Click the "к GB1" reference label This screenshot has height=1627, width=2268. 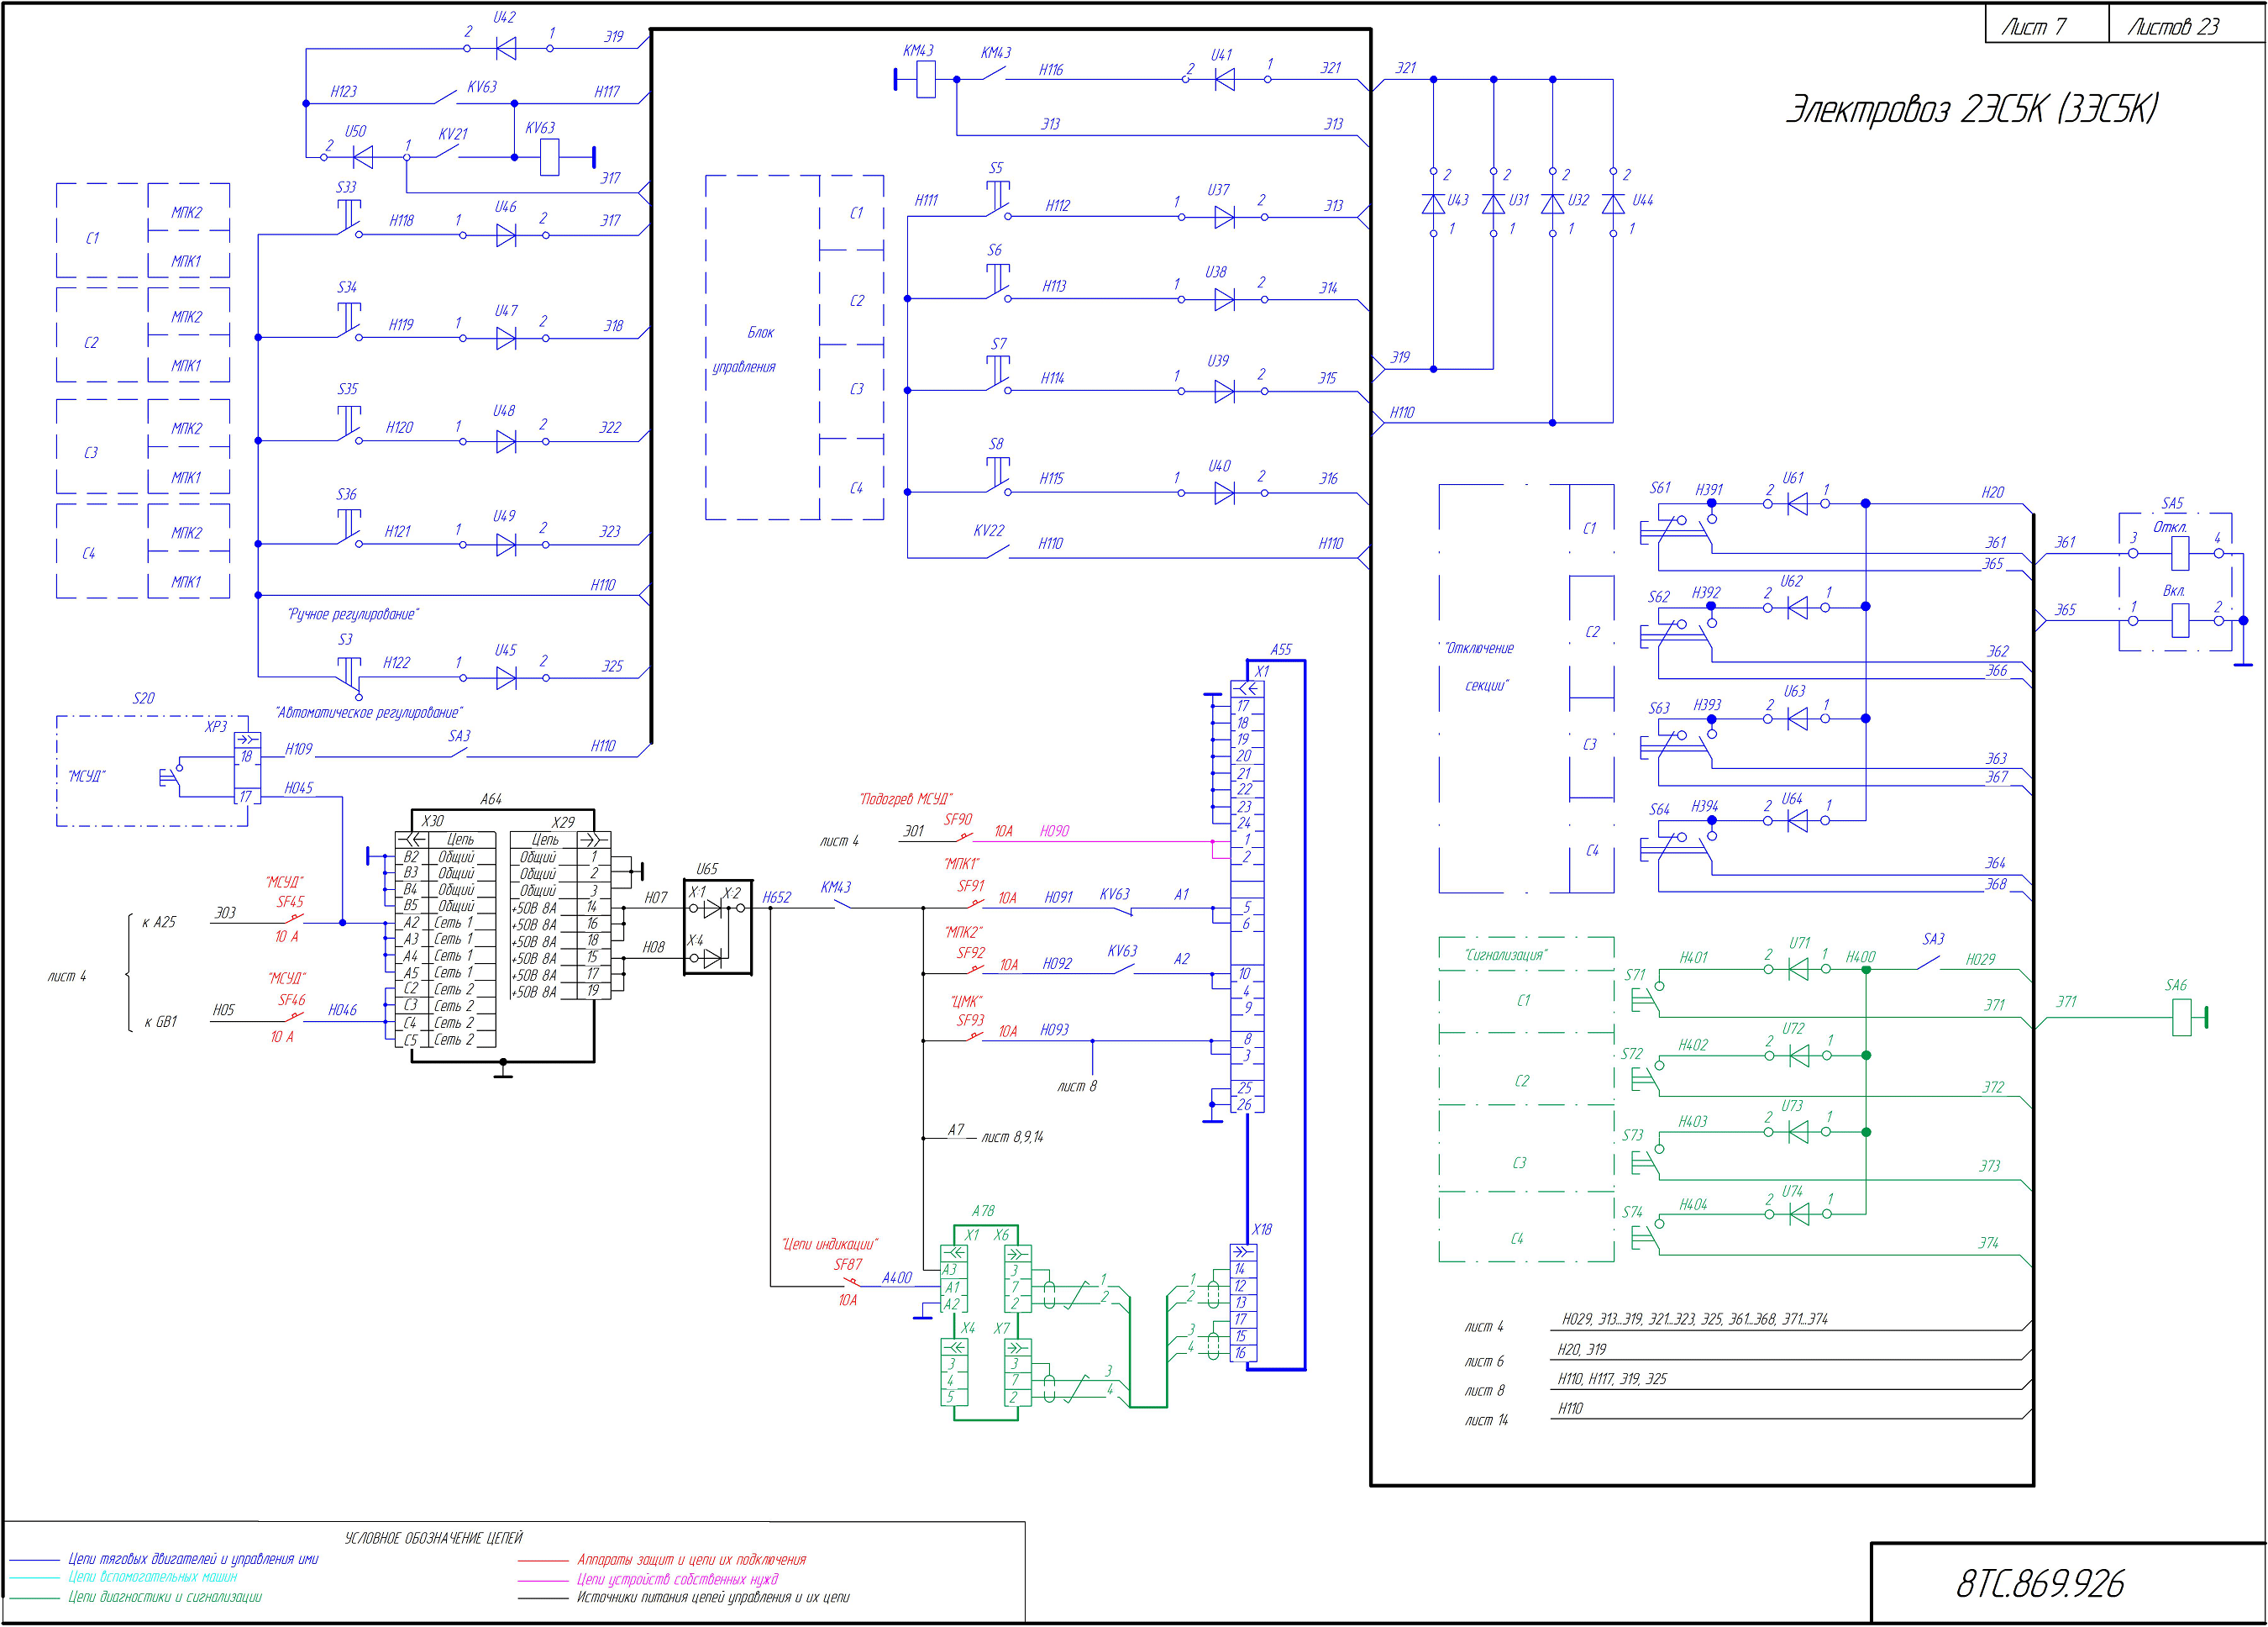click(x=160, y=1022)
